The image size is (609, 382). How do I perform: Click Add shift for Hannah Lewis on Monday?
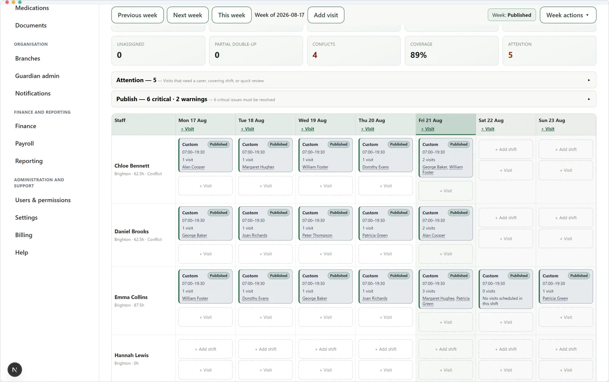point(206,349)
